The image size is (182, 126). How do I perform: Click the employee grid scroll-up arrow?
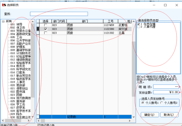(134, 21)
